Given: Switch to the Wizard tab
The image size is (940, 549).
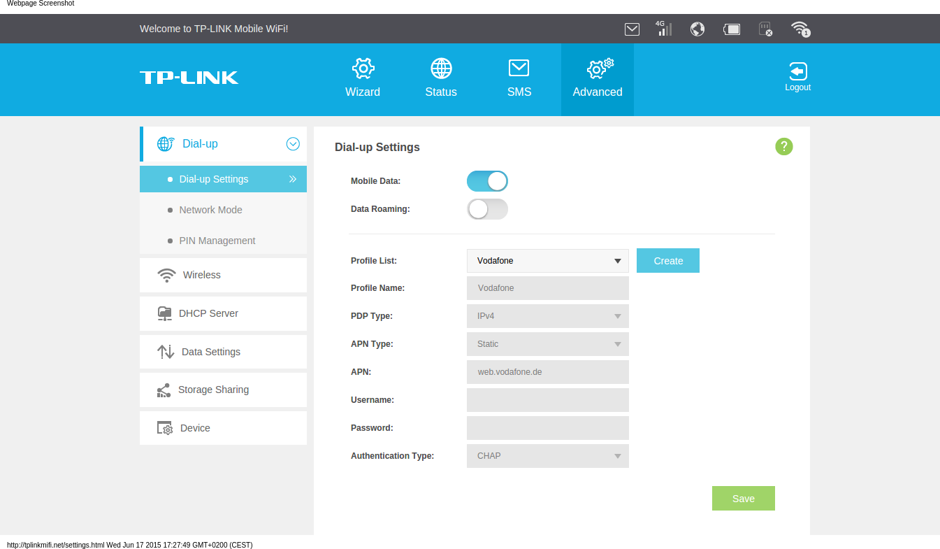Looking at the screenshot, I should click(x=363, y=78).
